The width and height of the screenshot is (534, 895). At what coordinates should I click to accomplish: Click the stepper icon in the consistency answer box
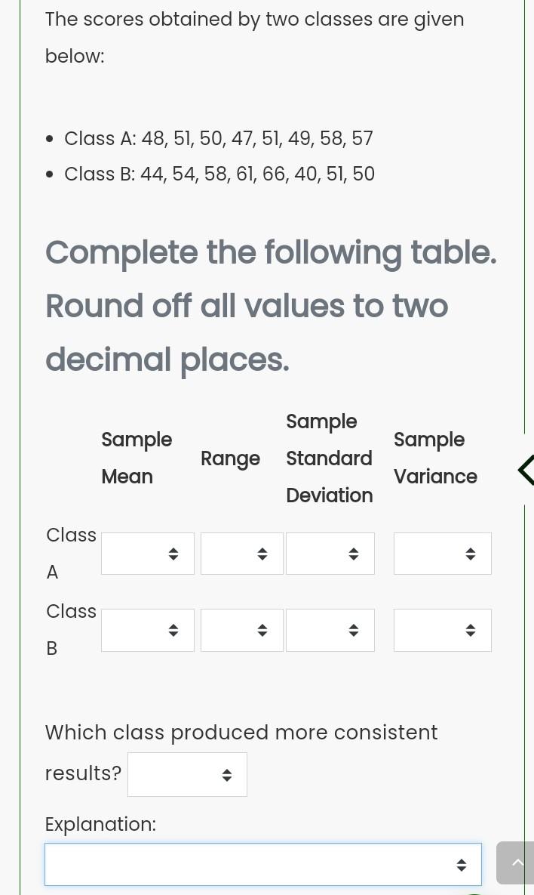(x=227, y=774)
